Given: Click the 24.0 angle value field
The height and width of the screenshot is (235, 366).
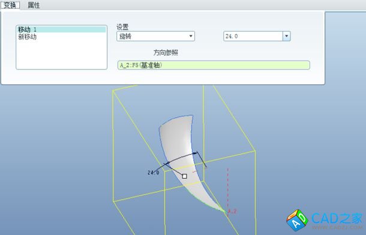Looking at the screenshot, I should coord(253,36).
